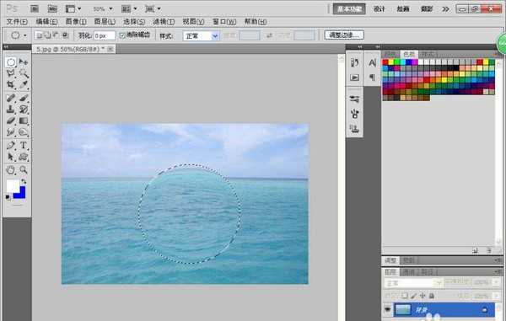Toggle lock transparent pixels in Layers panel
This screenshot has height=321, width=506.
click(x=404, y=296)
